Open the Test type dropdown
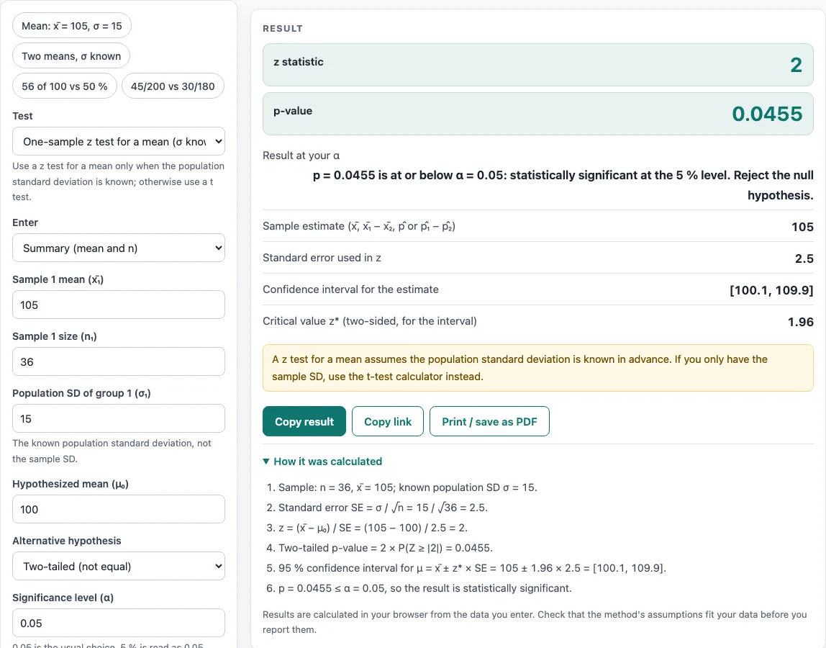 coord(119,141)
